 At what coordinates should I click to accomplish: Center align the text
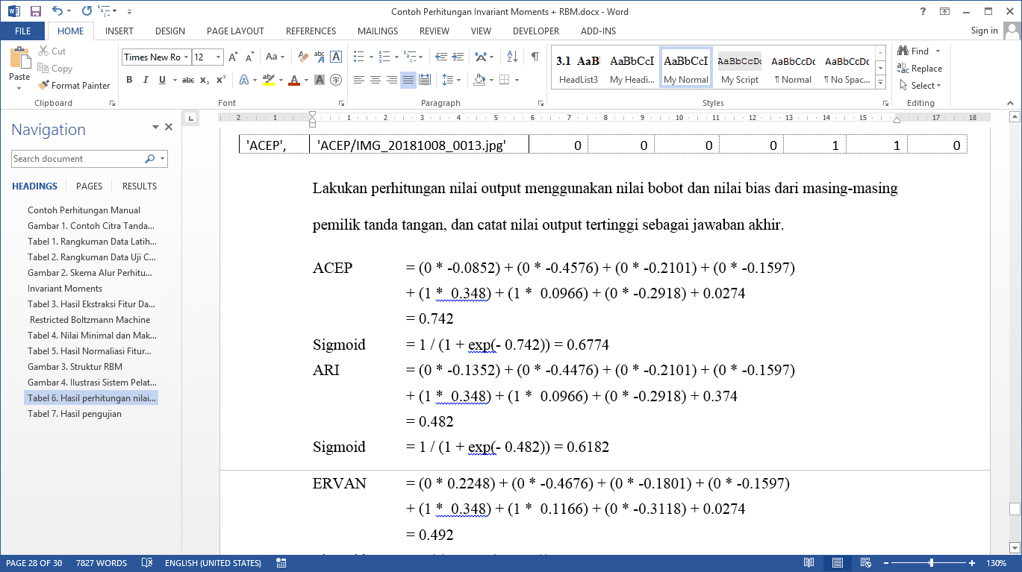376,80
